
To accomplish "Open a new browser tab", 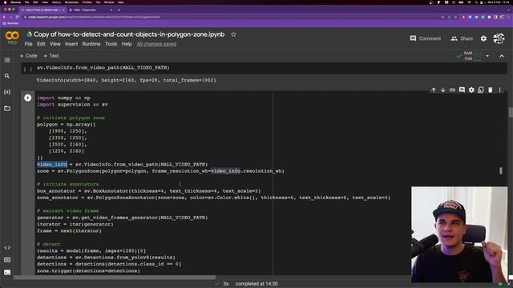I will tap(119, 10).
